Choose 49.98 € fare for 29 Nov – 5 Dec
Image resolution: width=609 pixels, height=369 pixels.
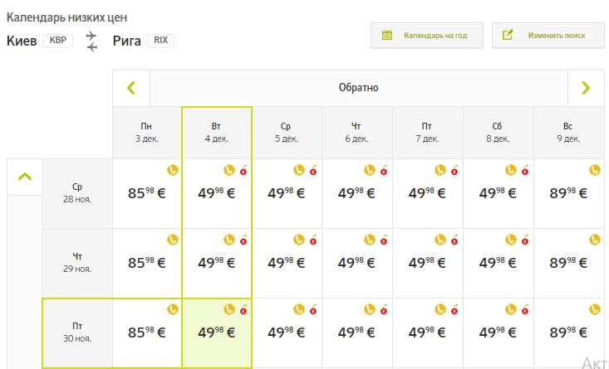pyautogui.click(x=287, y=264)
